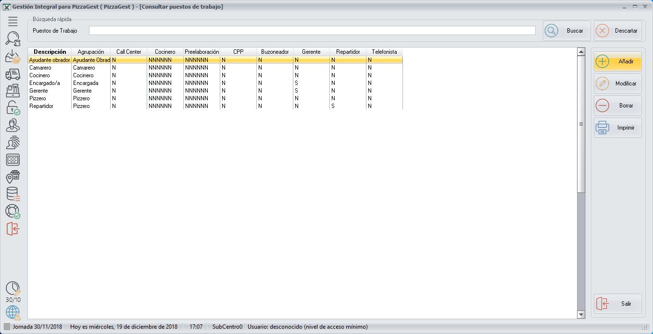
Task: Open the hamburger menu in the sidebar
Action: tap(13, 21)
